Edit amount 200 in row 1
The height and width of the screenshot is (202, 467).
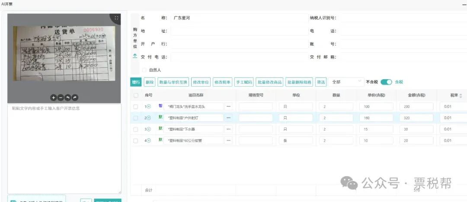point(416,106)
